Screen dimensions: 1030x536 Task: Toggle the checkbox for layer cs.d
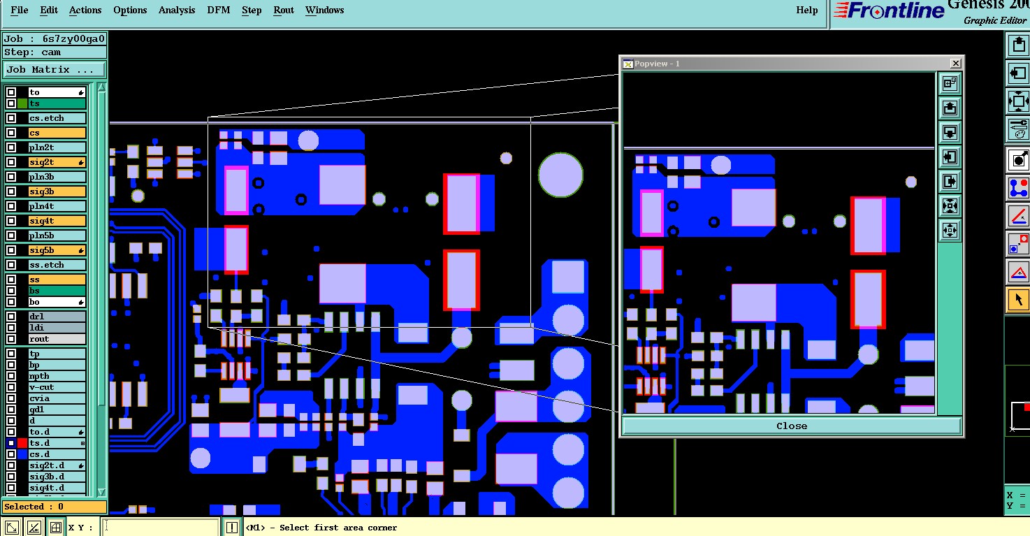click(11, 454)
